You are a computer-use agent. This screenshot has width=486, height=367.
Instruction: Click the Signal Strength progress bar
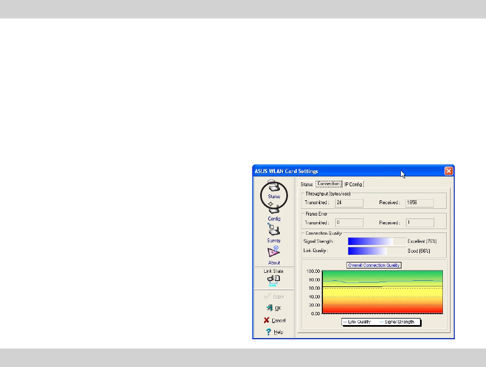[x=377, y=241]
